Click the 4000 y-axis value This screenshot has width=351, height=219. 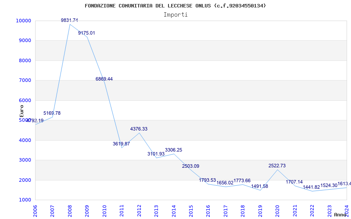pos(25,140)
